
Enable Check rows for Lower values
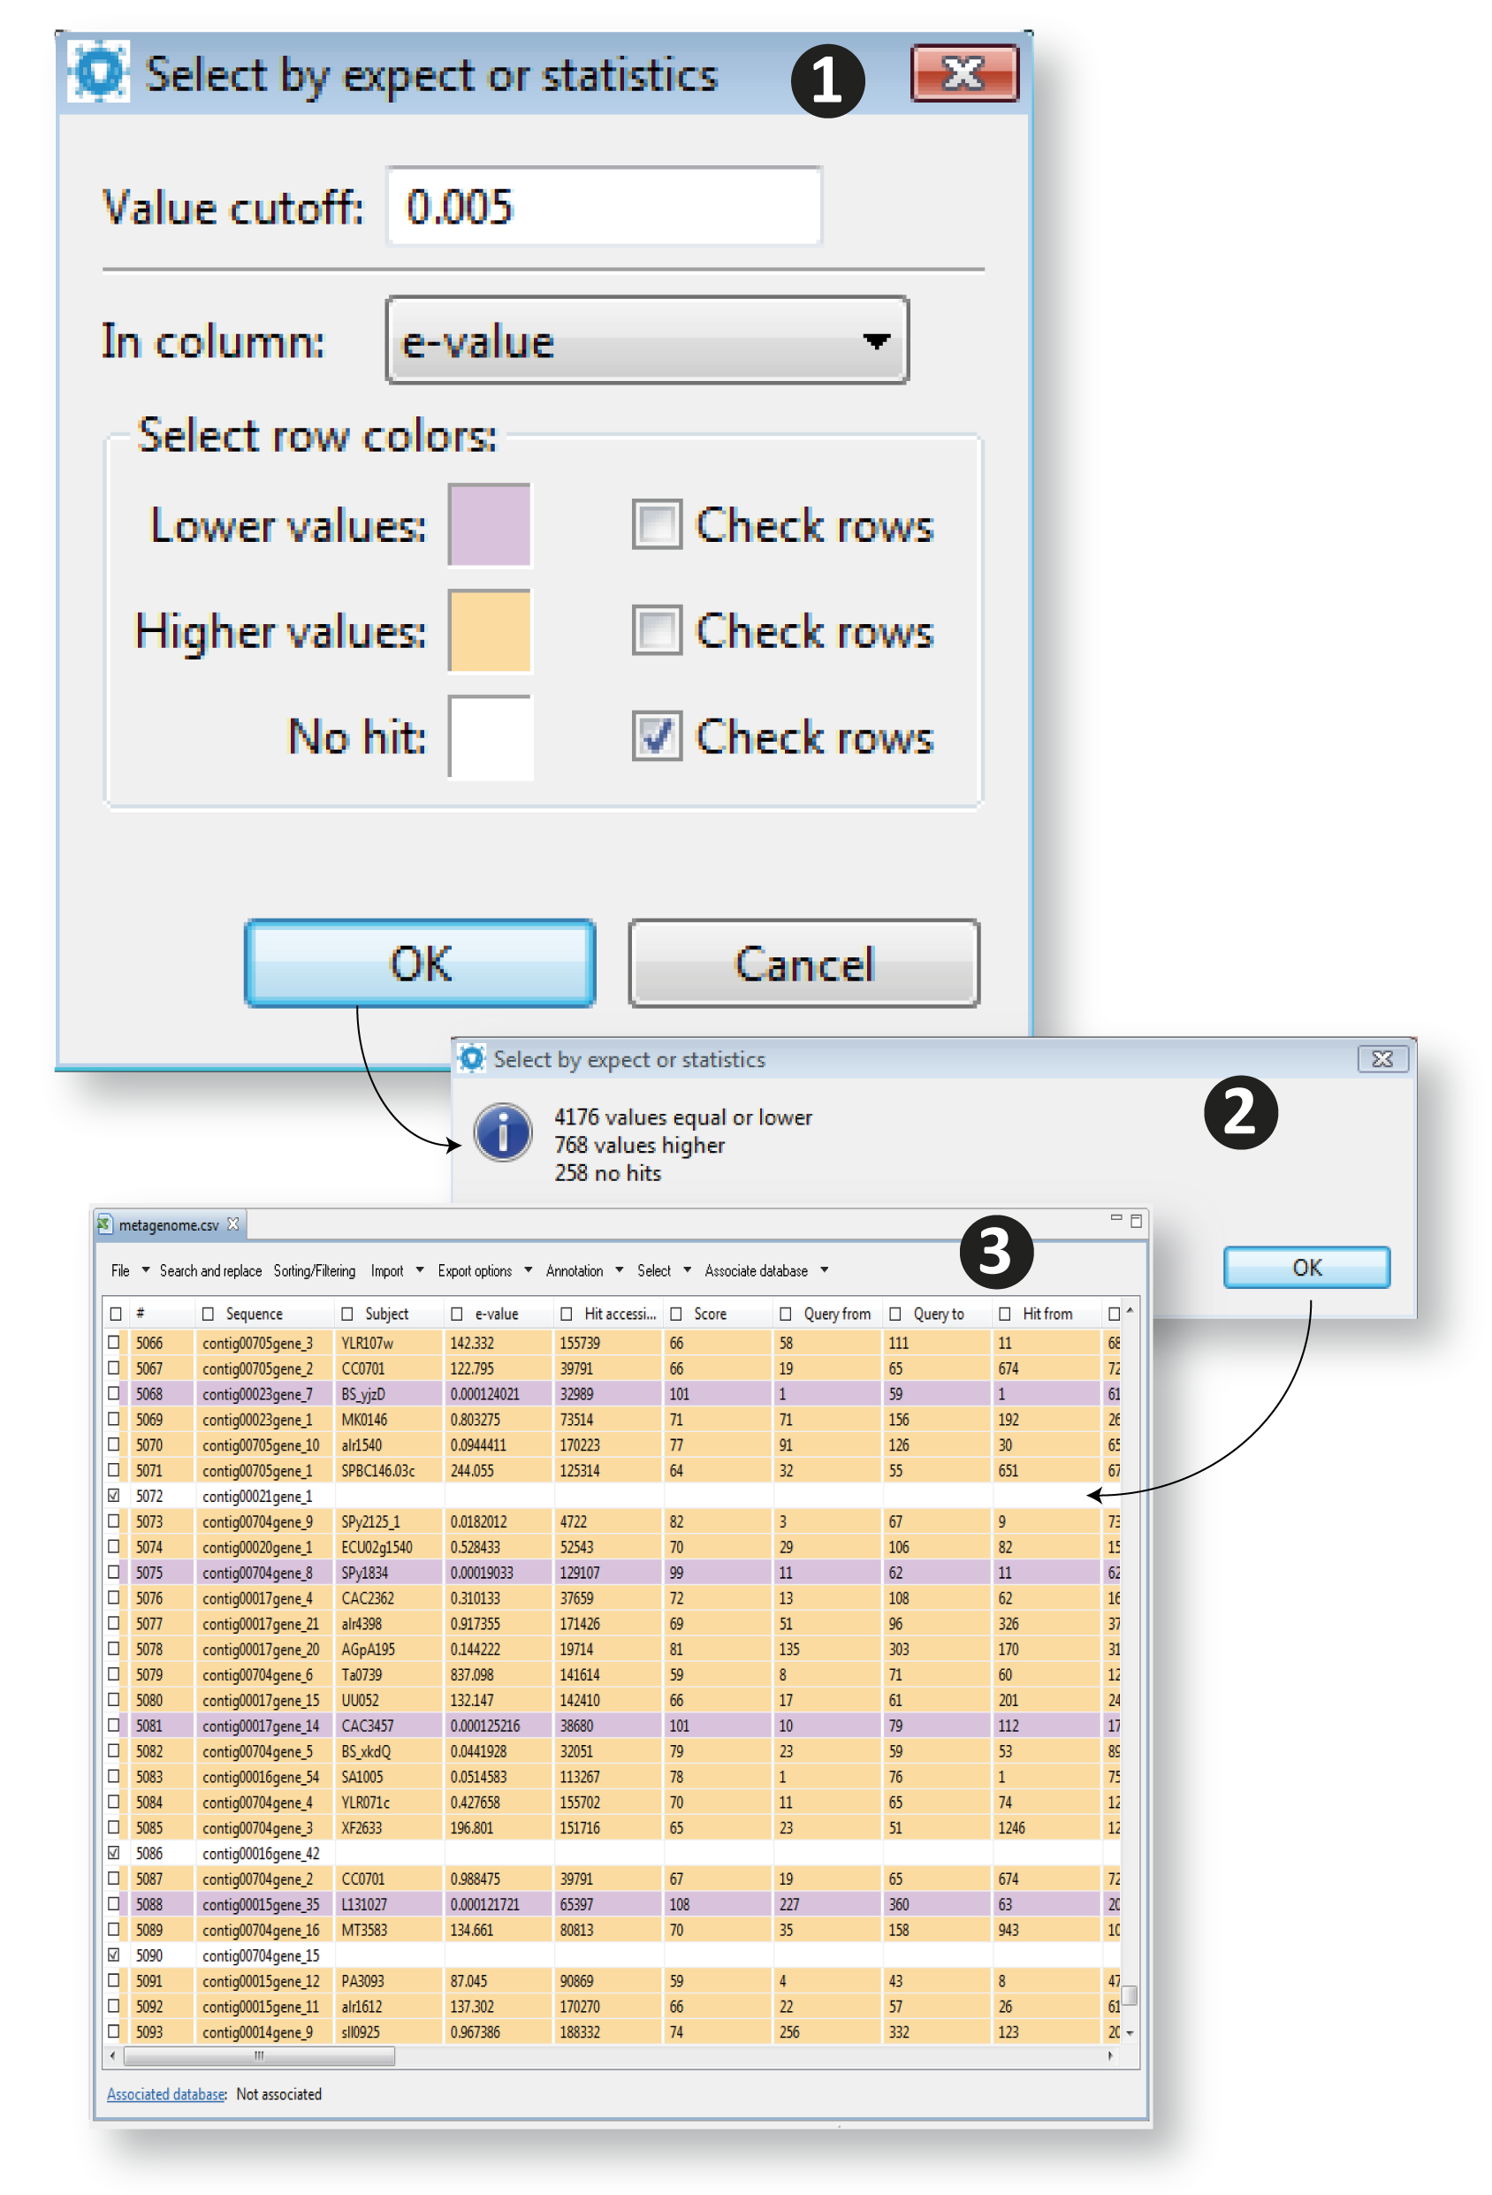657,524
